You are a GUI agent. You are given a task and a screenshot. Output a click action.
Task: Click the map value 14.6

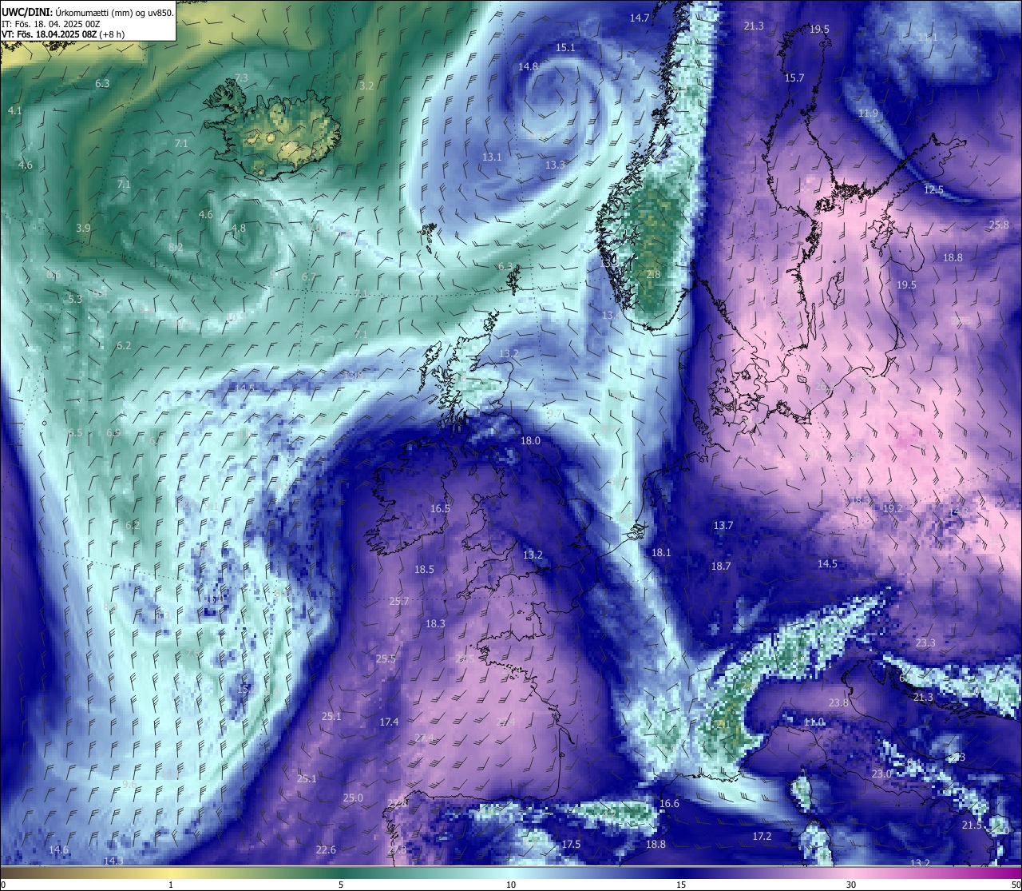coord(58,850)
